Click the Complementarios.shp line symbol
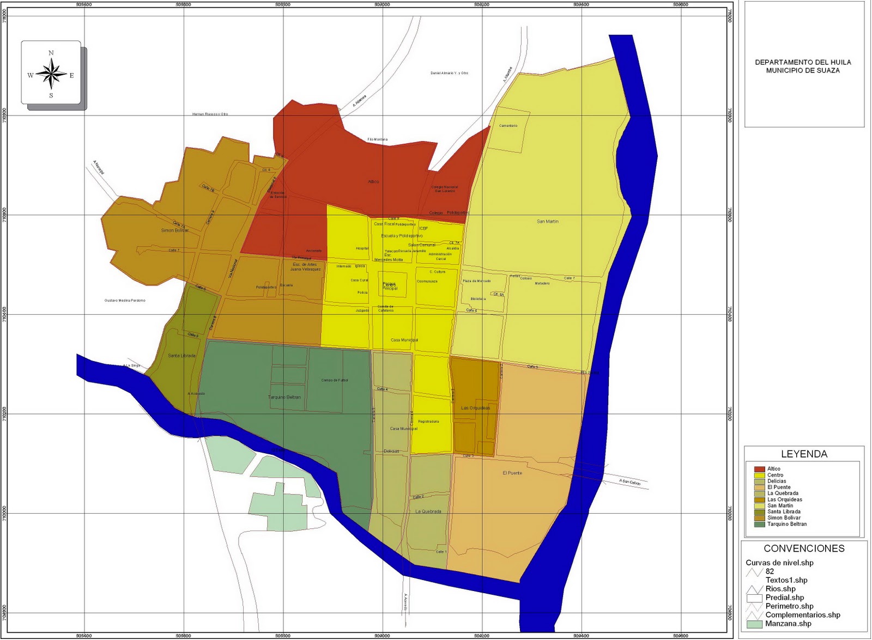Viewport: 872px width, 640px height. pyautogui.click(x=755, y=615)
